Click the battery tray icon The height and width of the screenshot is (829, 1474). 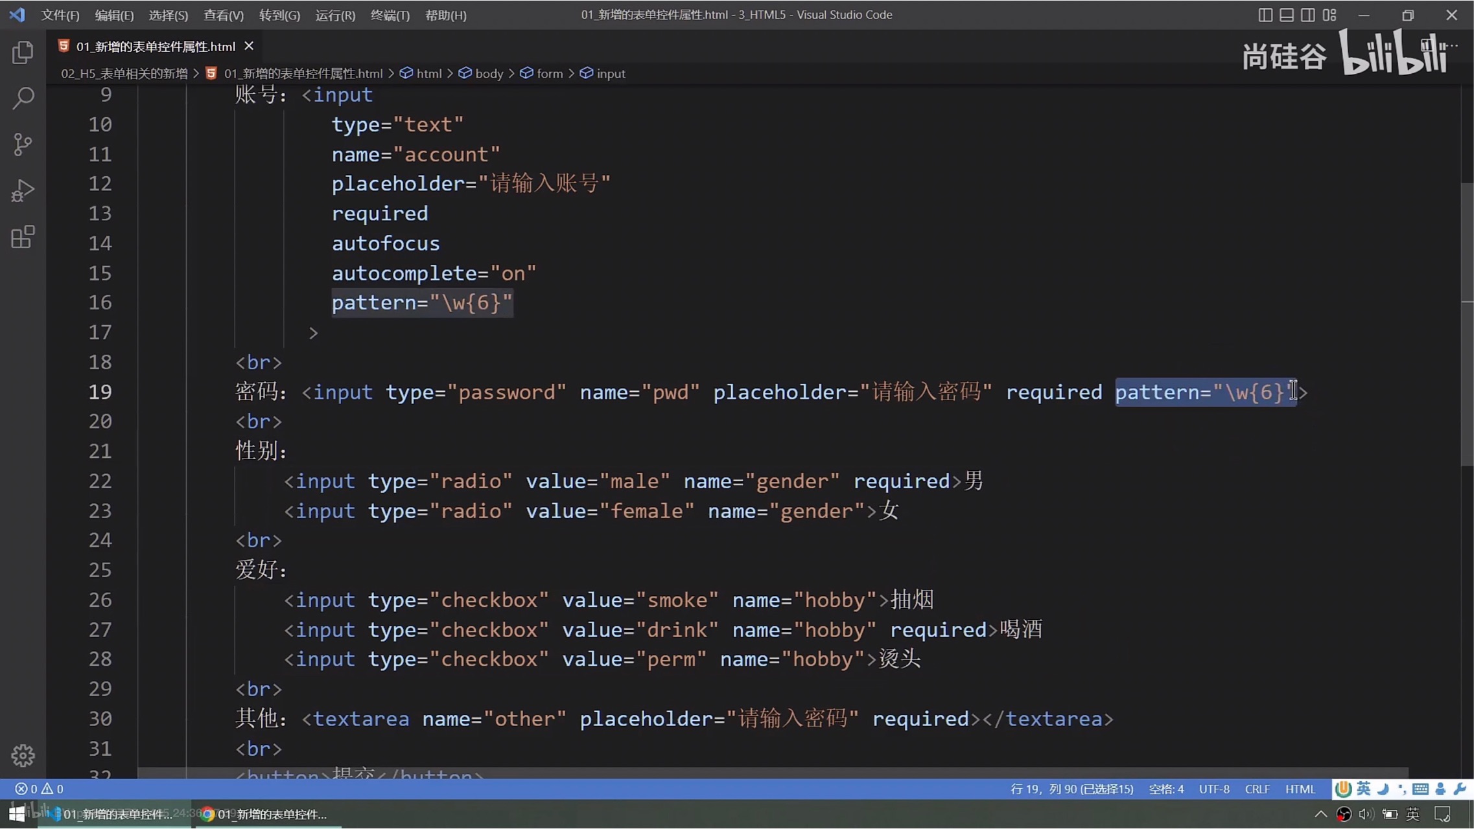[1390, 814]
